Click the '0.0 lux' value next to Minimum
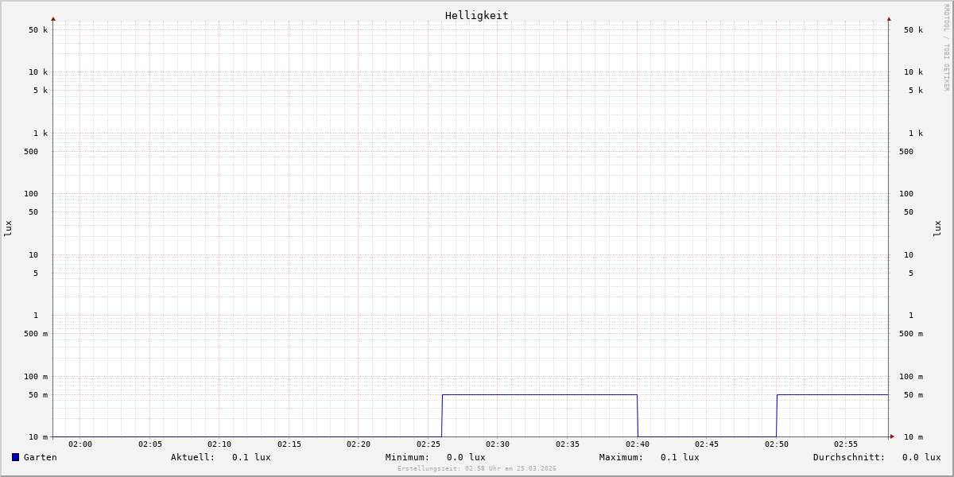Viewport: 954px width, 477px height. [x=466, y=457]
